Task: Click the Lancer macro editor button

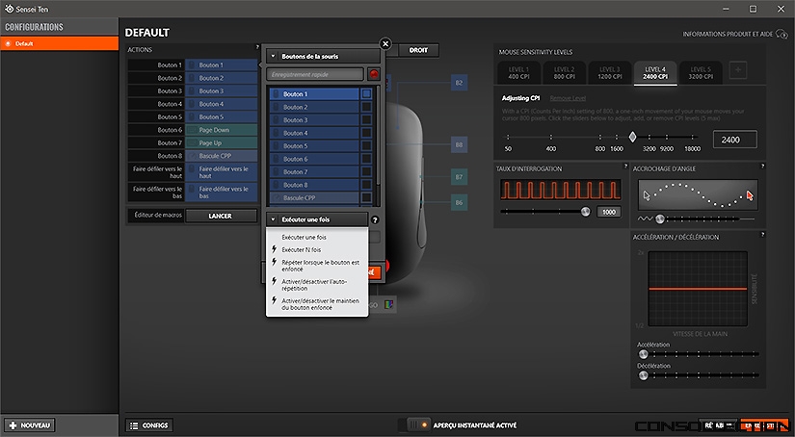Action: click(221, 216)
